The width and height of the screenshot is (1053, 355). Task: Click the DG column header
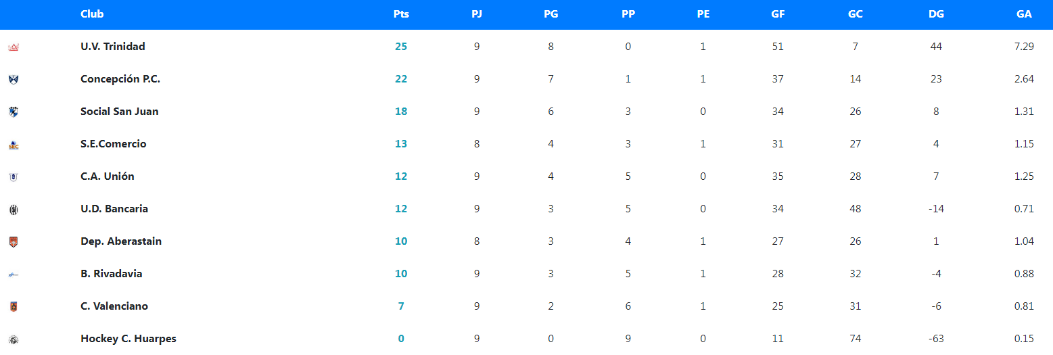tap(936, 14)
